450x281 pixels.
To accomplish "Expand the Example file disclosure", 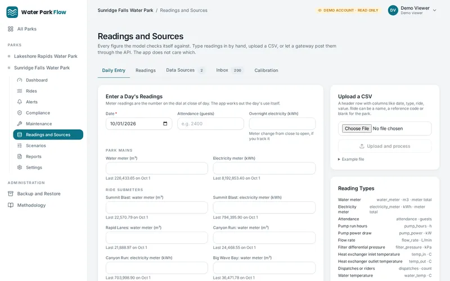I will 351,159.
